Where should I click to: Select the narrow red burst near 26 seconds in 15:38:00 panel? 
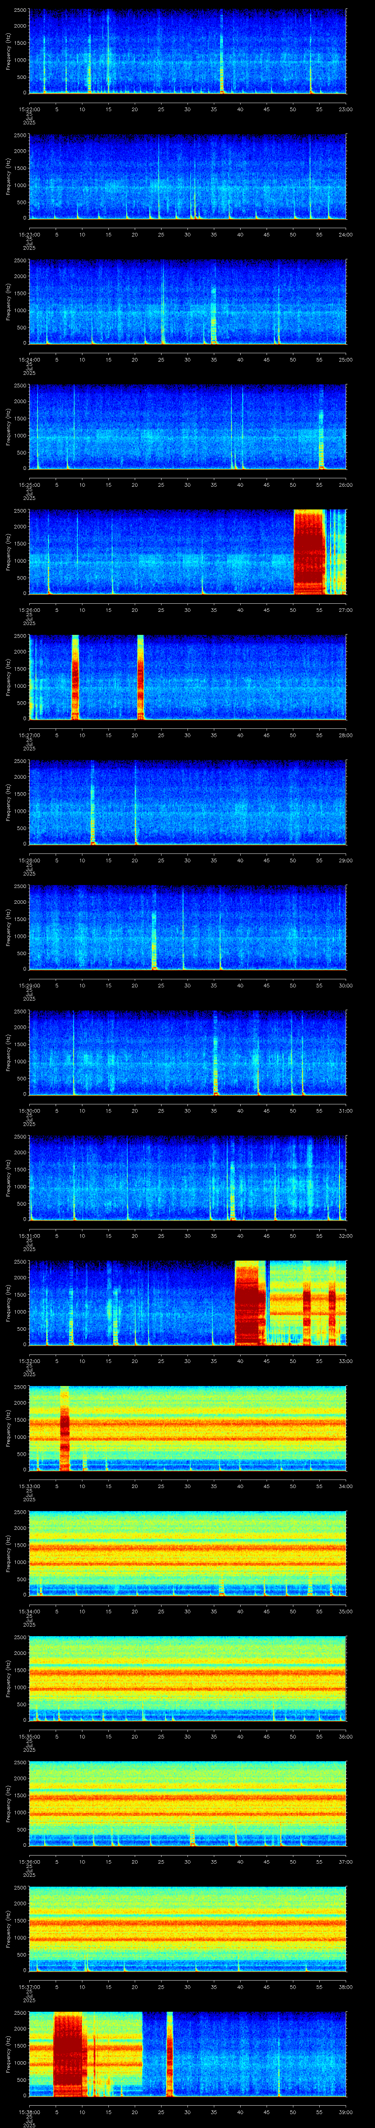pos(170,2053)
